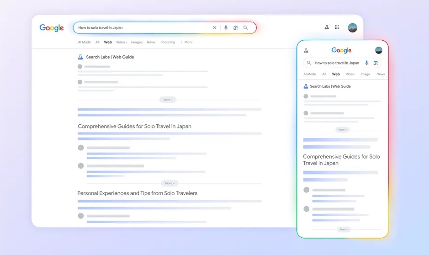Tap the mobile Search Labs flask icon

[306, 50]
